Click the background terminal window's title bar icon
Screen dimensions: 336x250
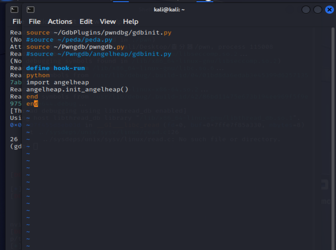[x=14, y=10]
